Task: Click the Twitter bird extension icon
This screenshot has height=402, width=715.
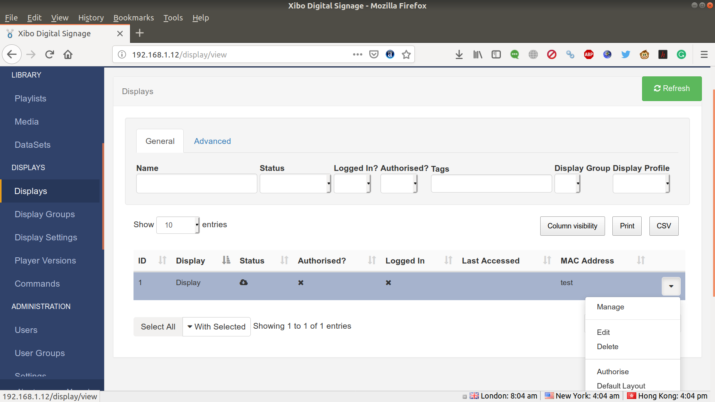Action: (x=626, y=54)
